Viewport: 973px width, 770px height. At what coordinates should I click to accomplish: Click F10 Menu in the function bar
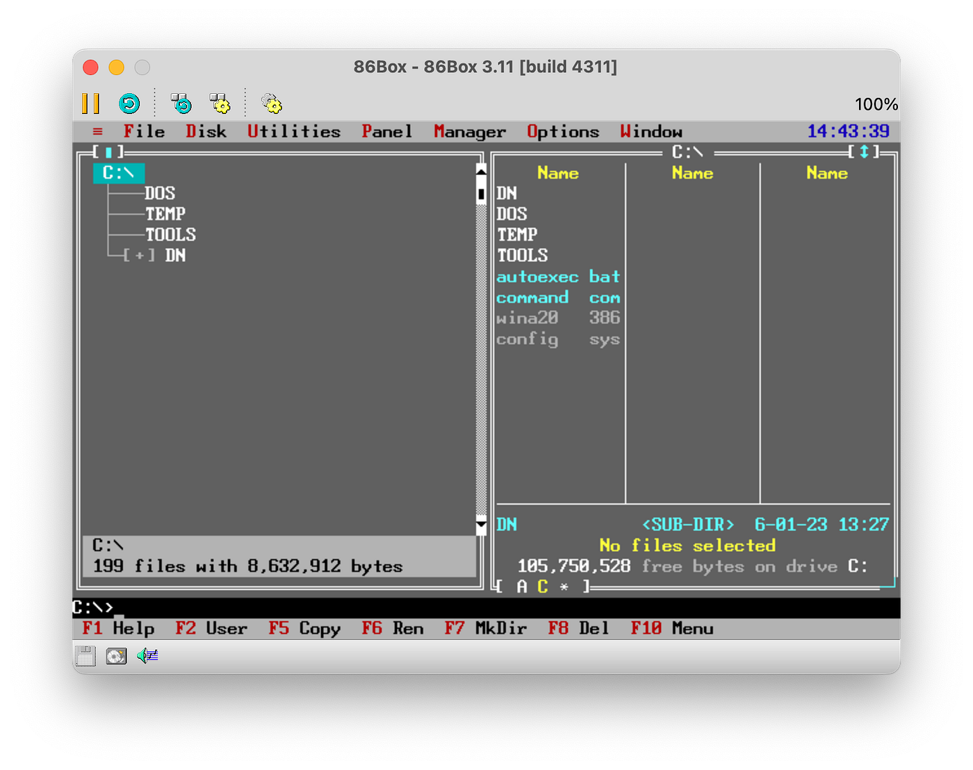coord(672,628)
